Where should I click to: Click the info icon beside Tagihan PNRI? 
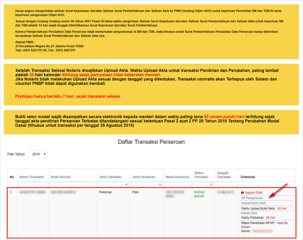(242, 193)
